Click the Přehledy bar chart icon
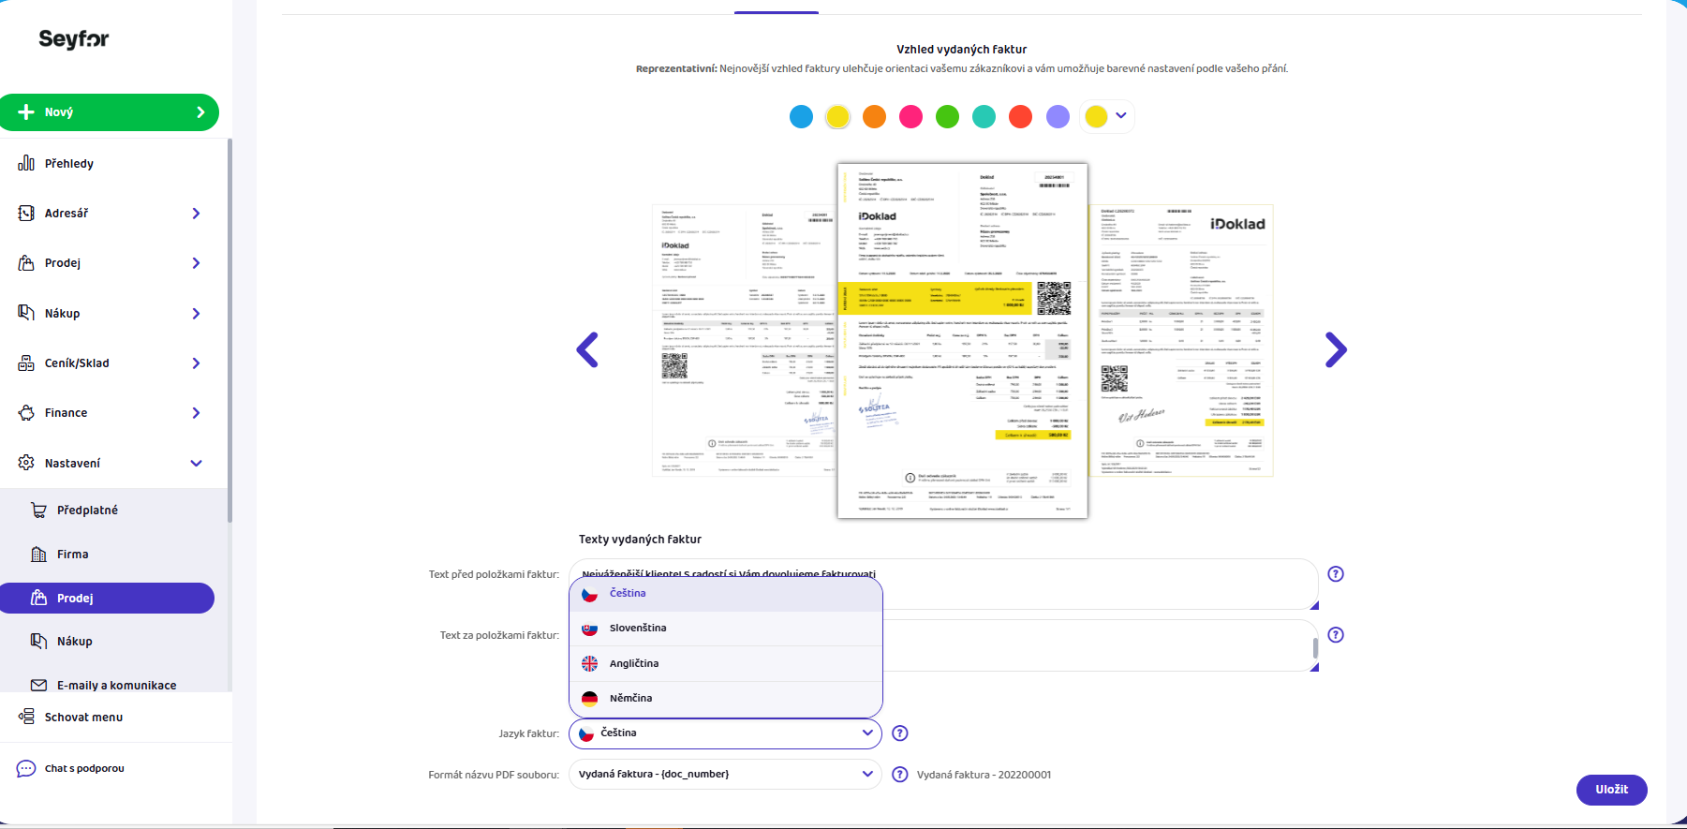1687x829 pixels. coord(26,163)
